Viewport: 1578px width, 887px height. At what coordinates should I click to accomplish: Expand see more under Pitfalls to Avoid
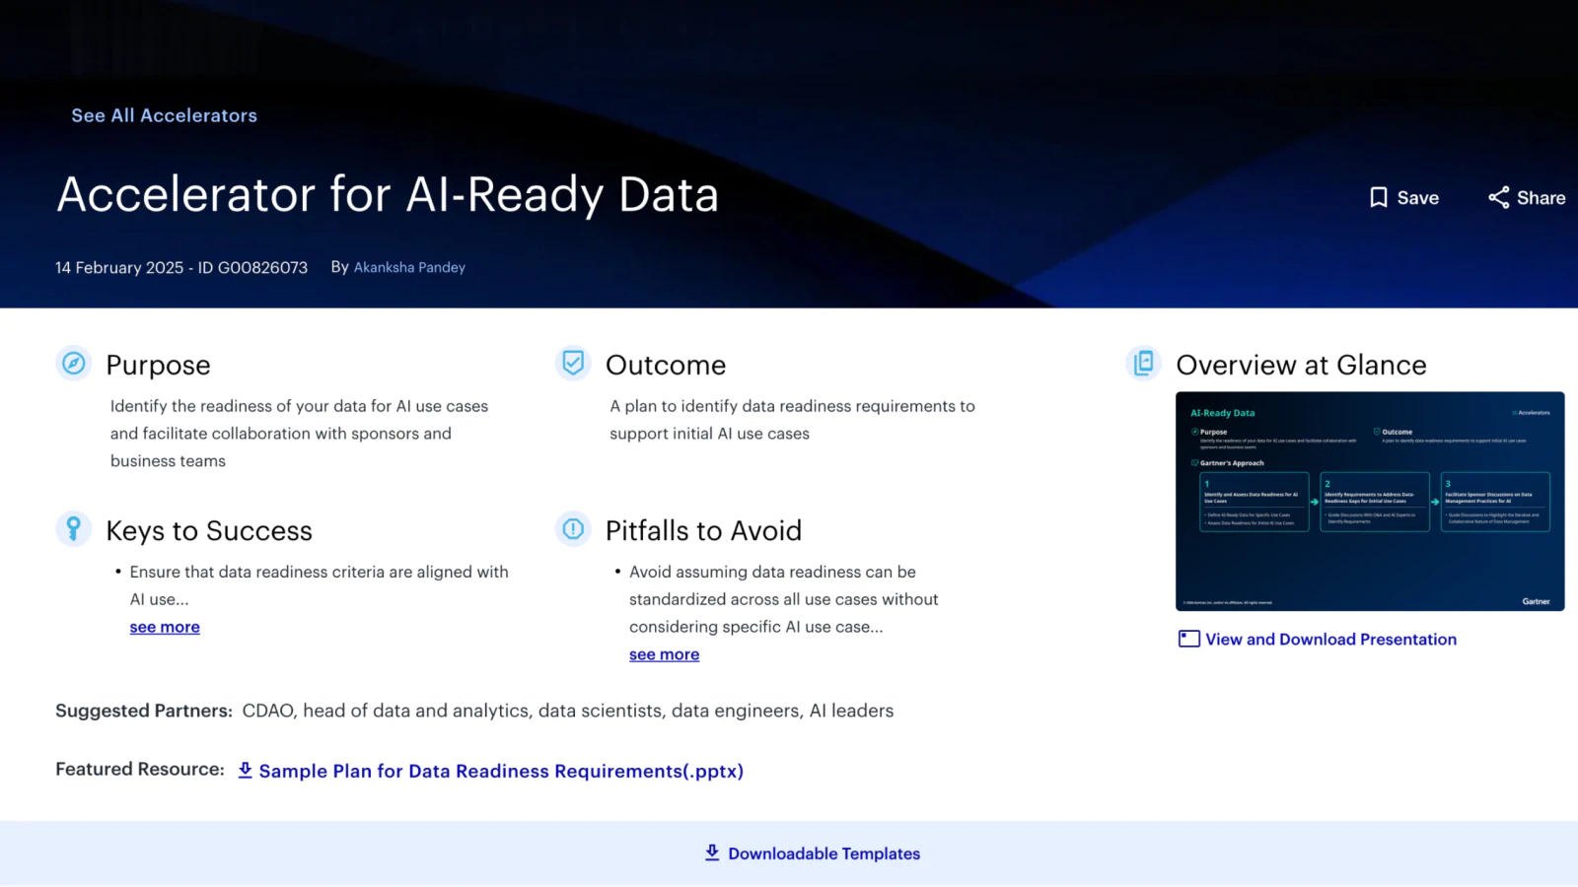click(x=664, y=653)
